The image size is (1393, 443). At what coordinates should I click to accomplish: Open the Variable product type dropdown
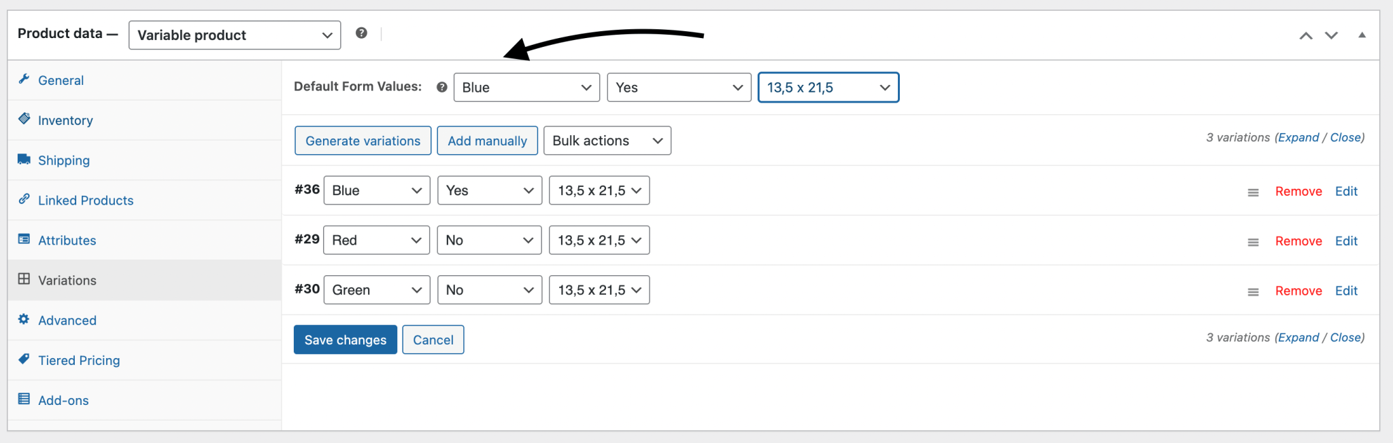[x=235, y=35]
